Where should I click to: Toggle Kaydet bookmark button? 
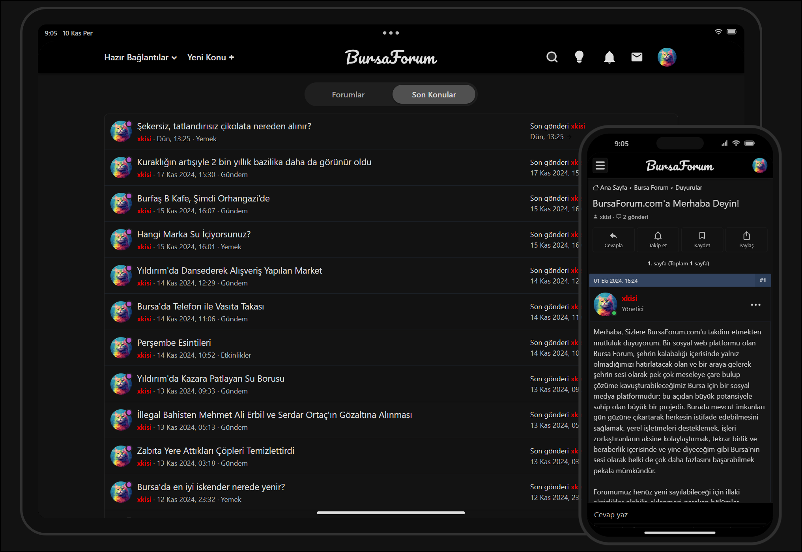coord(702,239)
